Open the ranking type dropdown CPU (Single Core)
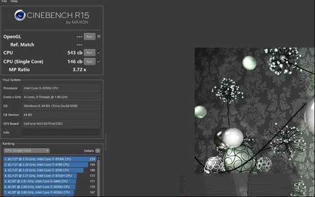 coord(27,151)
